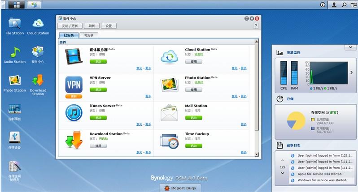Open the user account icon
The image size is (358, 192).
[334, 5]
